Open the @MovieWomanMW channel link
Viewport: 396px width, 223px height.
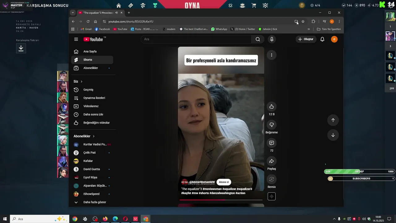point(202,182)
